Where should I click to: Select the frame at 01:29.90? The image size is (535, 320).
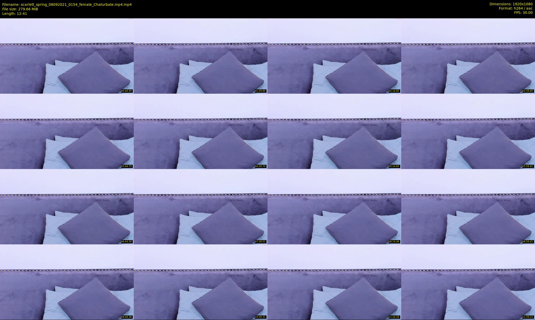[200, 56]
